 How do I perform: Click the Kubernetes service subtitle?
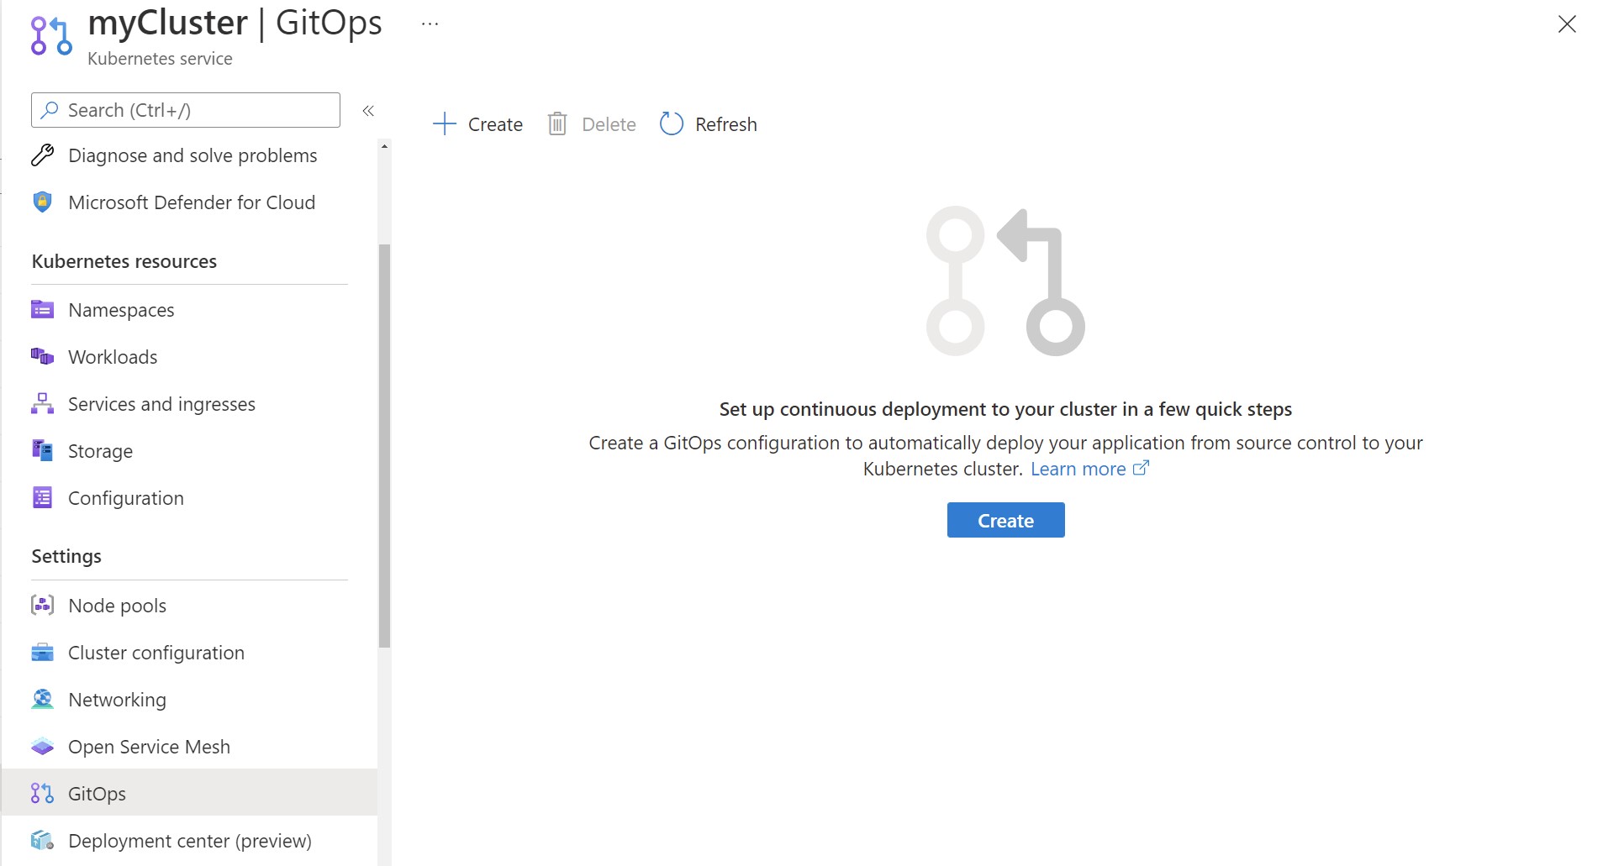click(160, 59)
